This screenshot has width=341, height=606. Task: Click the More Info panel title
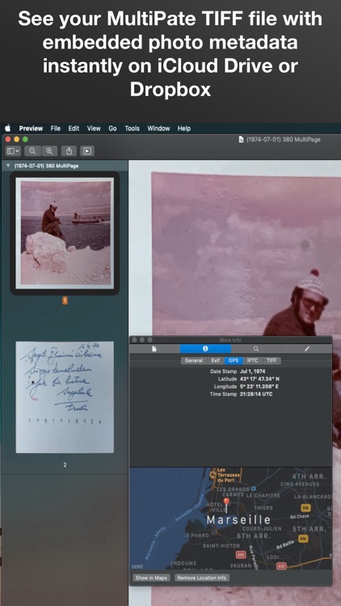pyautogui.click(x=230, y=340)
